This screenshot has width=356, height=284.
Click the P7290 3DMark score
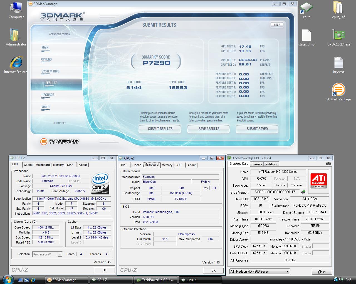(x=156, y=63)
